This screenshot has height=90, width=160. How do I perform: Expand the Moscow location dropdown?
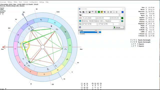coord(119,21)
